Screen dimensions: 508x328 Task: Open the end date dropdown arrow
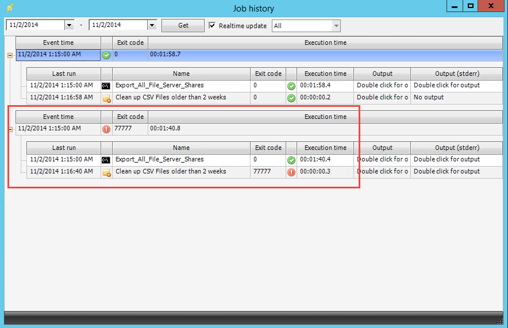point(152,25)
